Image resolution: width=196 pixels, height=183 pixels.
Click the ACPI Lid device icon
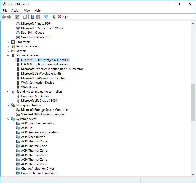(x=18, y=128)
